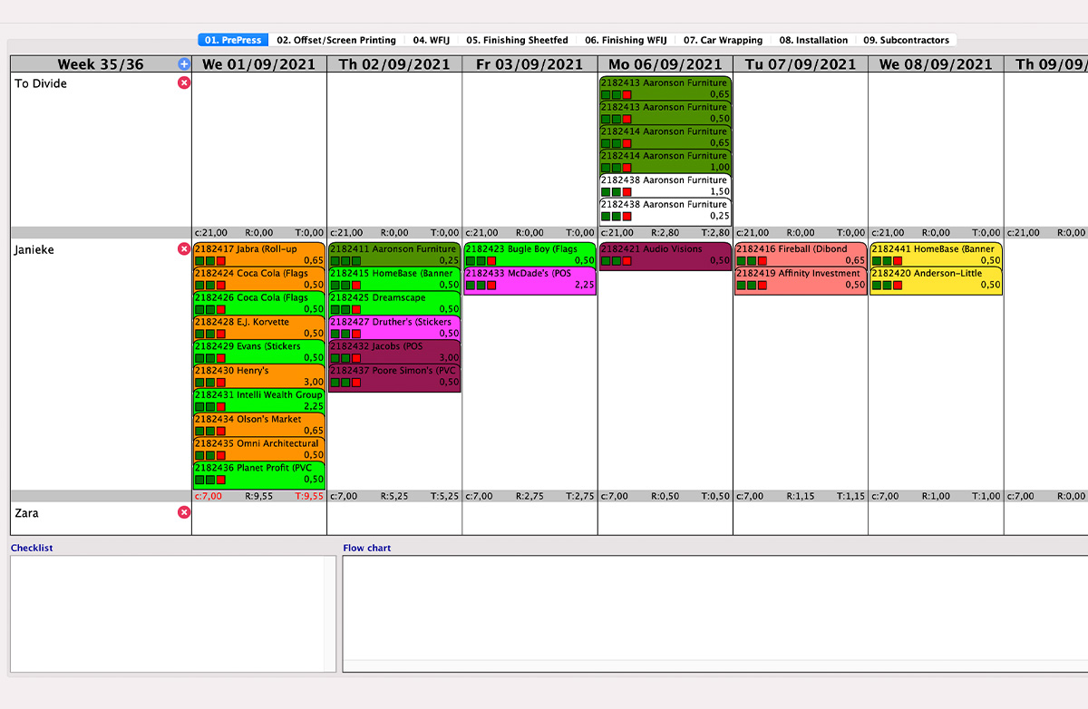Go to the 07. Car Wrapping tab
Viewport: 1088px width, 709px height.
click(724, 40)
